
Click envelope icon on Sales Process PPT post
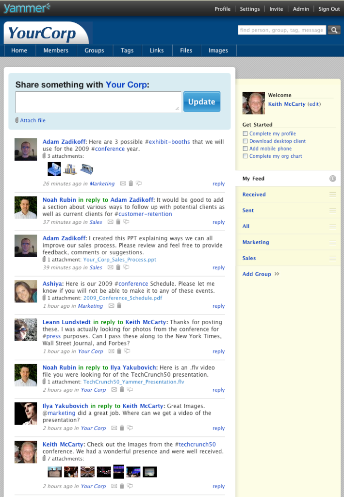point(110,267)
